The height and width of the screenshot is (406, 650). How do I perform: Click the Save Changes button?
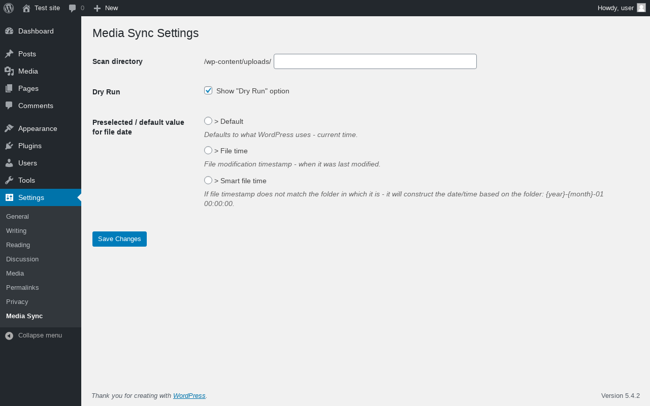pyautogui.click(x=119, y=239)
